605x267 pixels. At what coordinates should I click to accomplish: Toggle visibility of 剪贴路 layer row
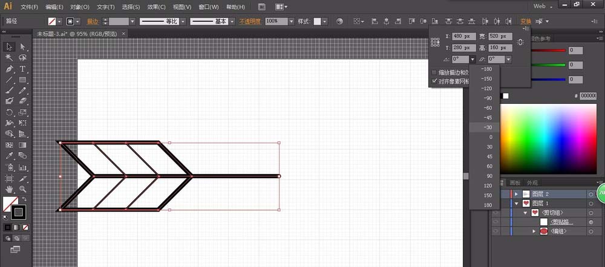pyautogui.click(x=496, y=222)
